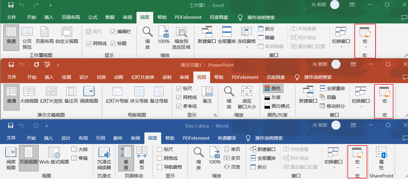The height and width of the screenshot is (179, 408).
Task: Click Word's 多页 zoom button
Action: pos(232,158)
